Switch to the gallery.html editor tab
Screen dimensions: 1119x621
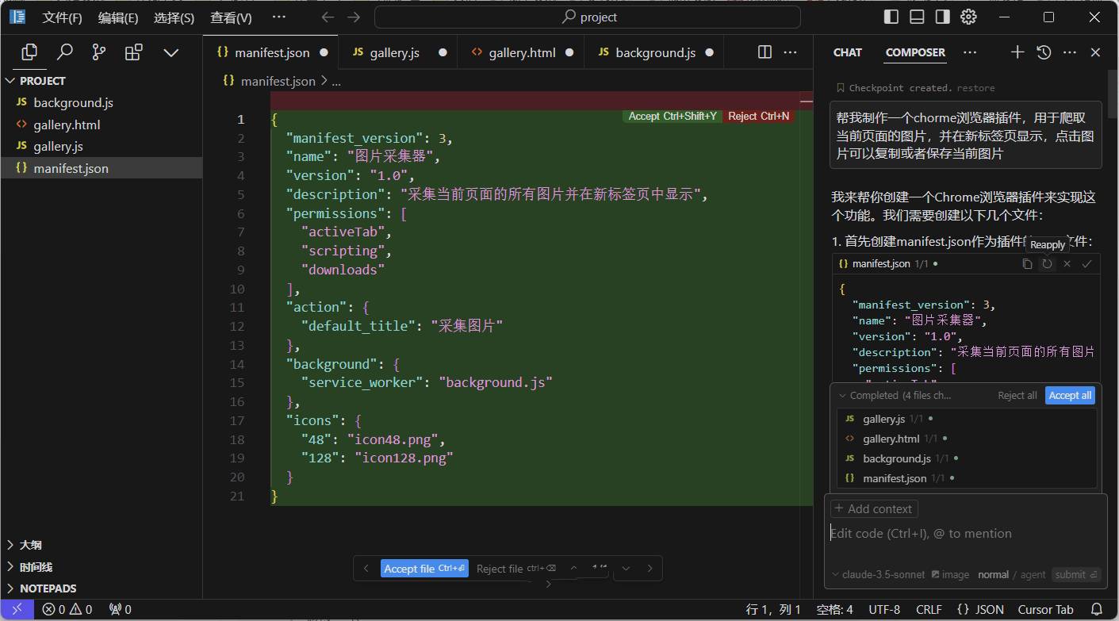[522, 52]
